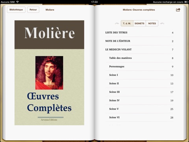Go to NOTE DE L'ÉDITEUR entry
The image size is (189, 142).
pos(139,41)
